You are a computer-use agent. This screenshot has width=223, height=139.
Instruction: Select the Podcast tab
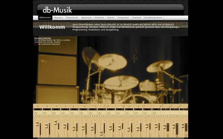point(111,17)
